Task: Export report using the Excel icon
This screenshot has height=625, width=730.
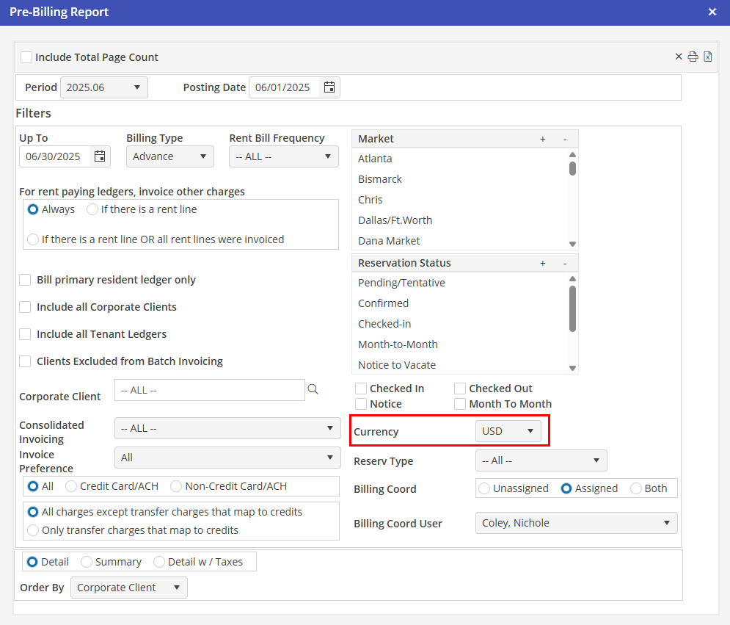Action: [x=708, y=57]
